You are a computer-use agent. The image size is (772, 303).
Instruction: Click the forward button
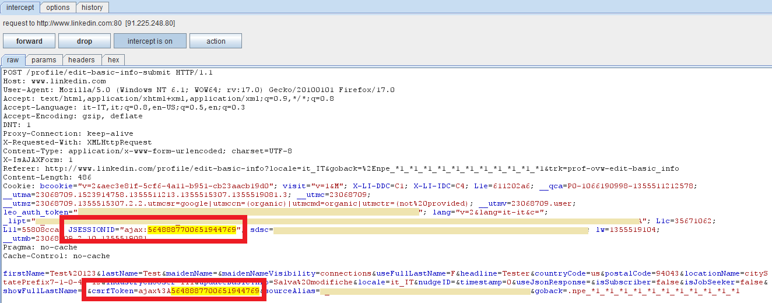[x=29, y=41]
